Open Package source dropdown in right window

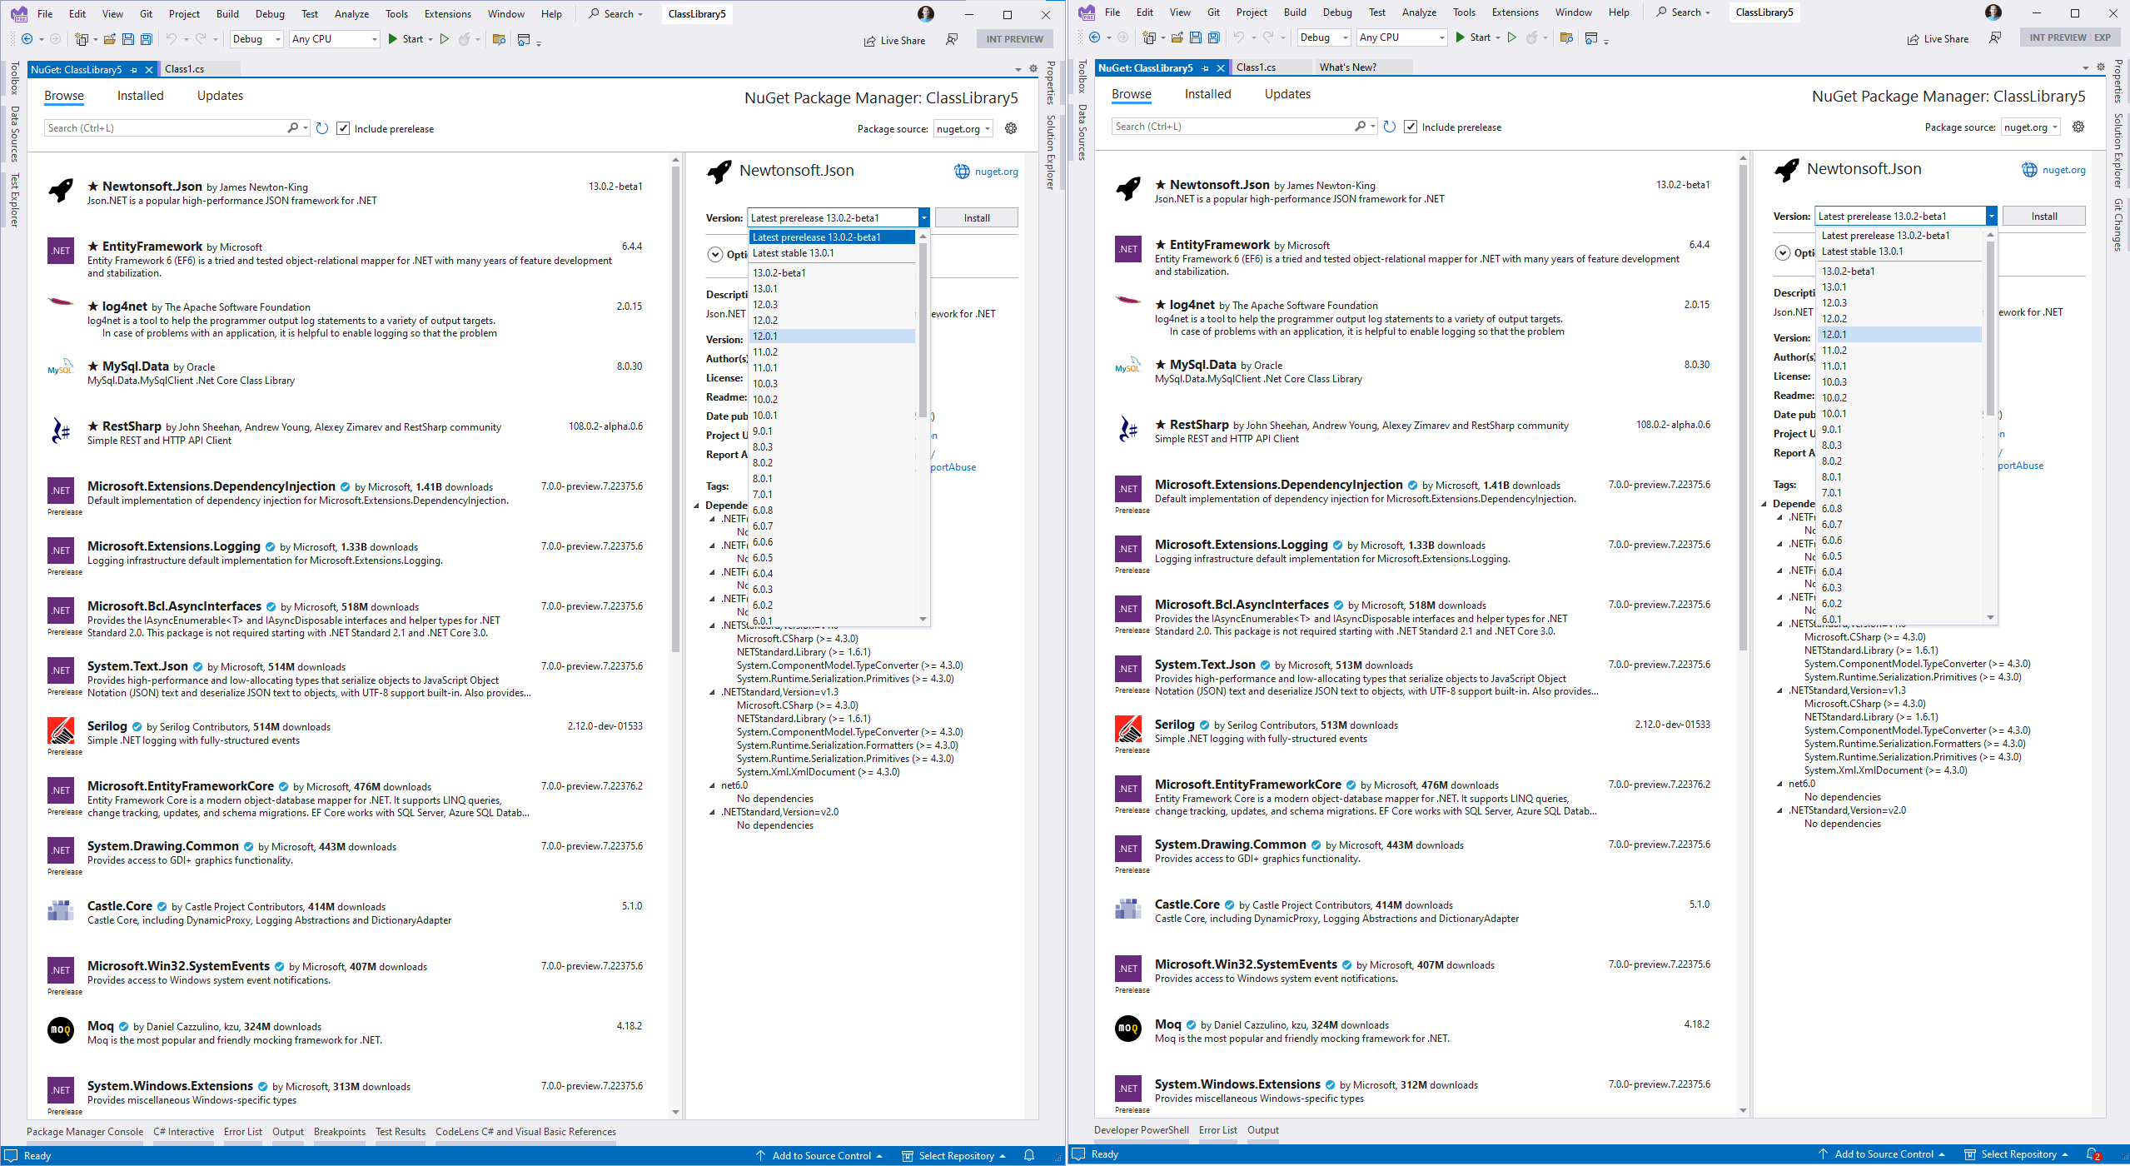pos(2030,127)
